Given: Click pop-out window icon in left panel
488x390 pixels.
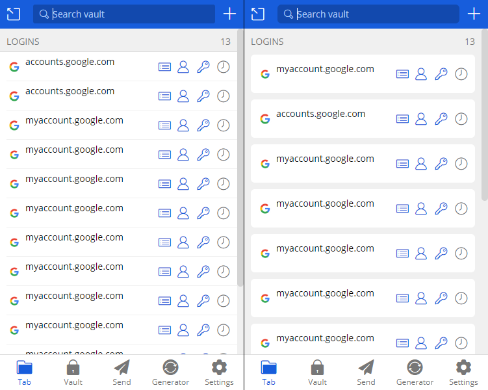Looking at the screenshot, I should tap(14, 14).
